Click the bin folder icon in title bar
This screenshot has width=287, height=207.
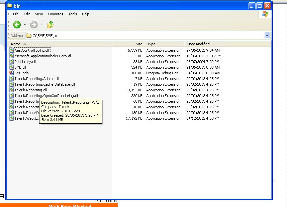click(10, 6)
